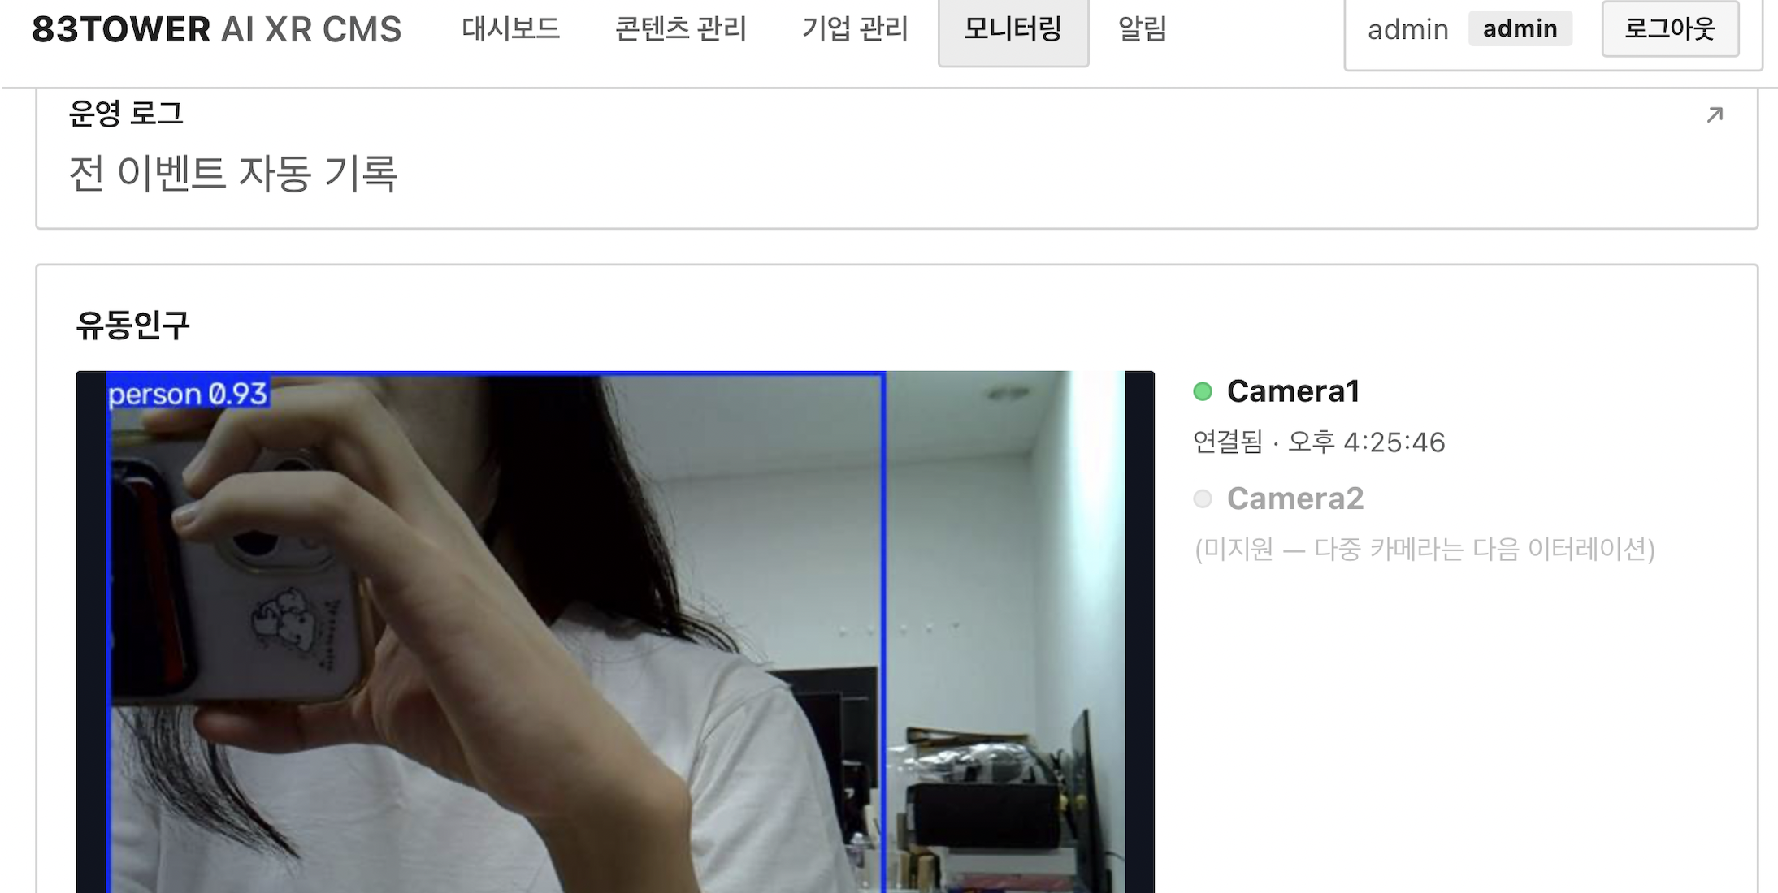Click the Camera1 live video feed
This screenshot has width=1778, height=893.
pos(615,632)
